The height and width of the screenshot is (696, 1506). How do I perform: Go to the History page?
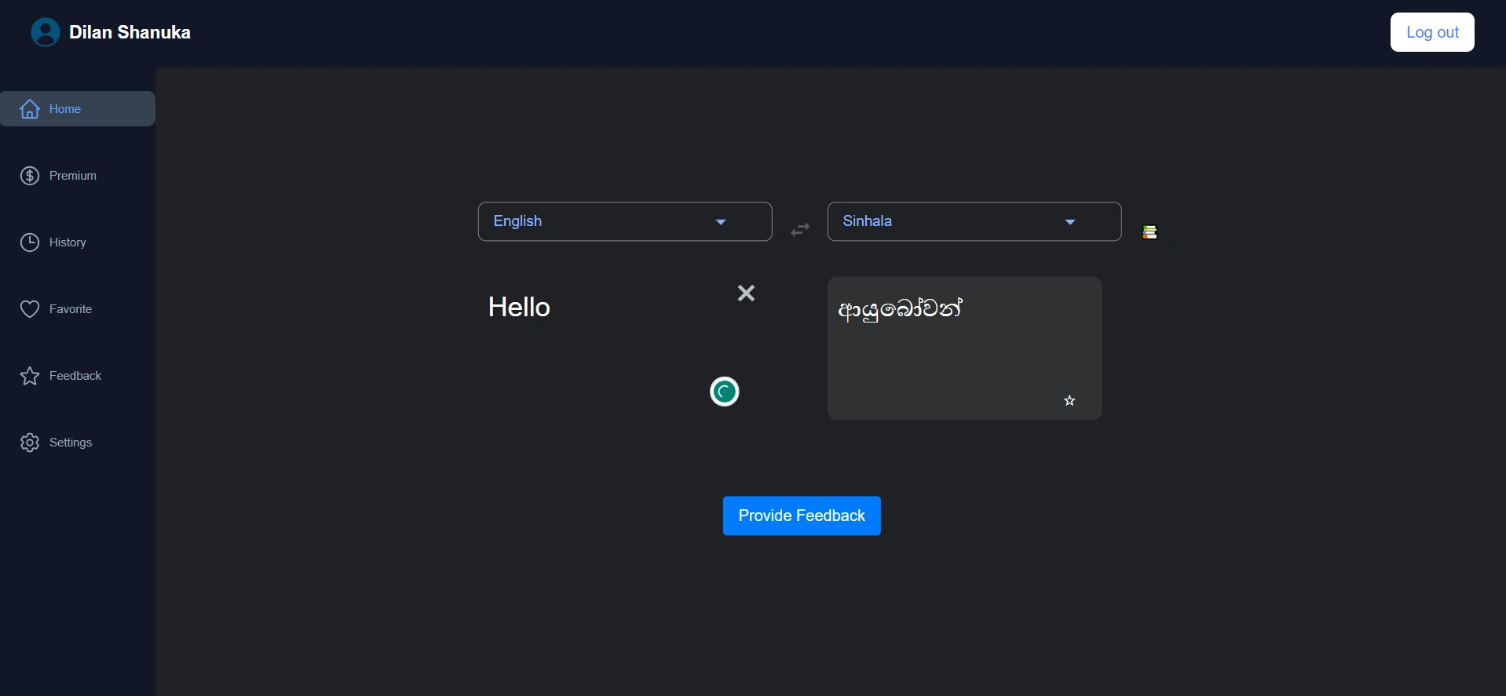click(68, 242)
